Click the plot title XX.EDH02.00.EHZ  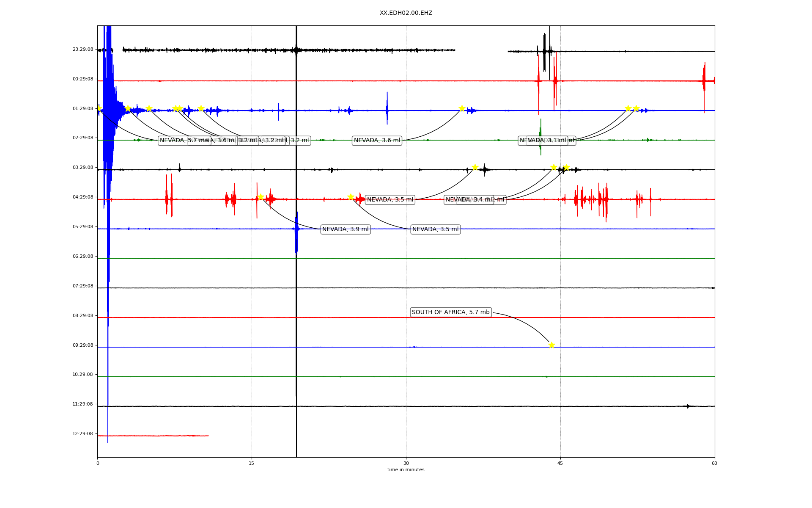pos(406,13)
